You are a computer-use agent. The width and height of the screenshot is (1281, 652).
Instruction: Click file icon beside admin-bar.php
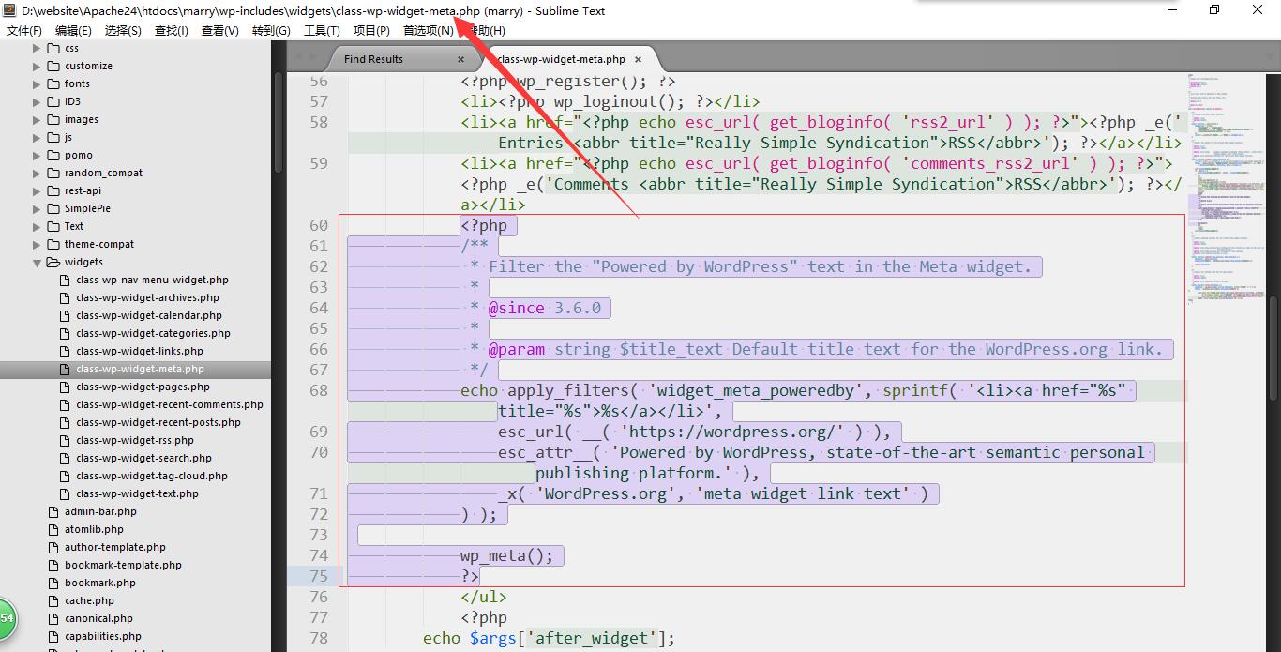coord(53,512)
